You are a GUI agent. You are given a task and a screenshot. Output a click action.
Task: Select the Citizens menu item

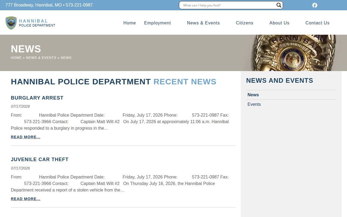[245, 23]
